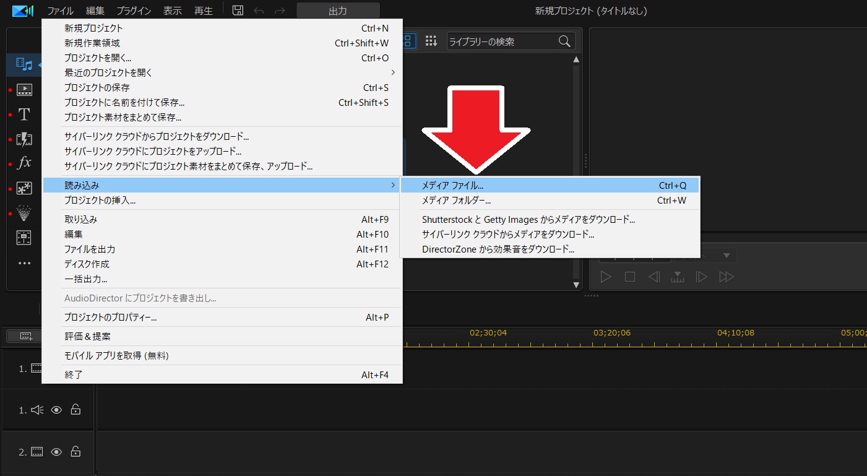This screenshot has width=867, height=476.
Task: Choose プロジェクトのプロパティー... menu item
Action: (222, 317)
